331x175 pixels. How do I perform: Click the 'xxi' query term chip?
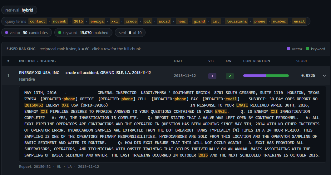click(115, 21)
